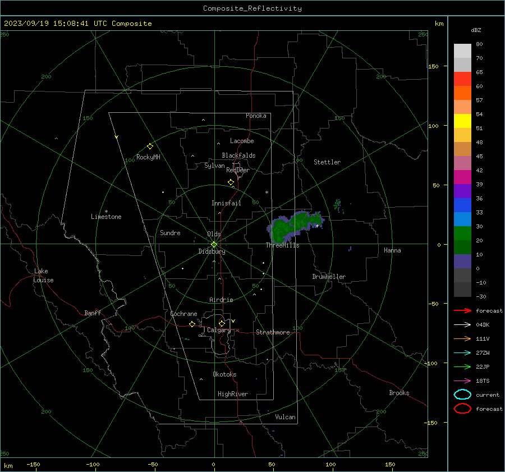The height and width of the screenshot is (472, 505).
Task: Click the Innisfail town label
Action: pyautogui.click(x=226, y=203)
